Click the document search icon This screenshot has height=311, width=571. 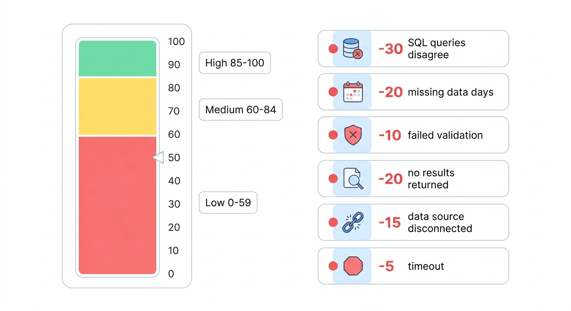click(x=352, y=179)
